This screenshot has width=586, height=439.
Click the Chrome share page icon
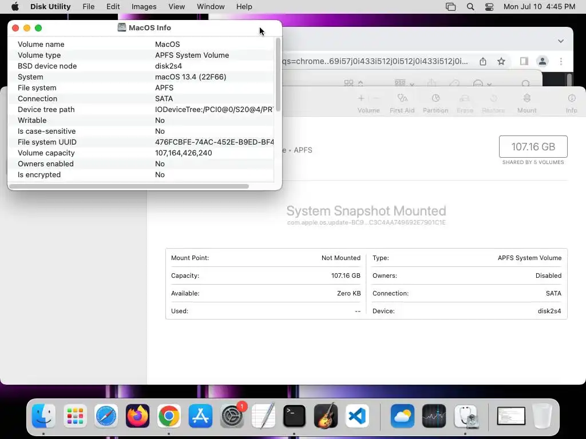point(483,61)
